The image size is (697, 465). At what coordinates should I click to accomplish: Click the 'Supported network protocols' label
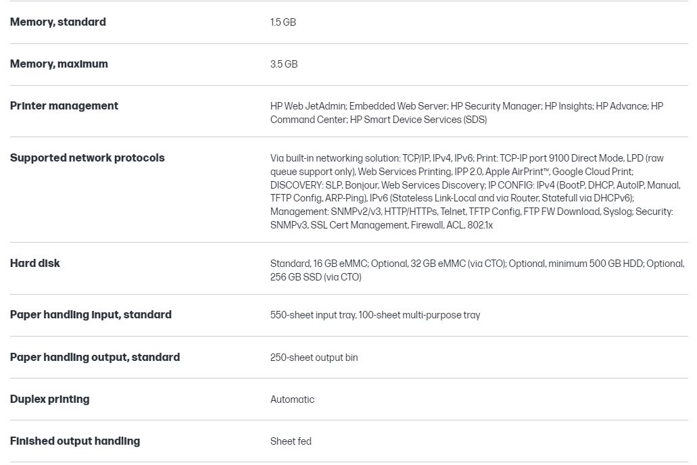(87, 158)
